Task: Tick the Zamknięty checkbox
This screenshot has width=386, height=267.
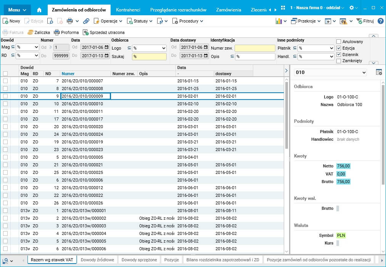Action: (x=339, y=61)
